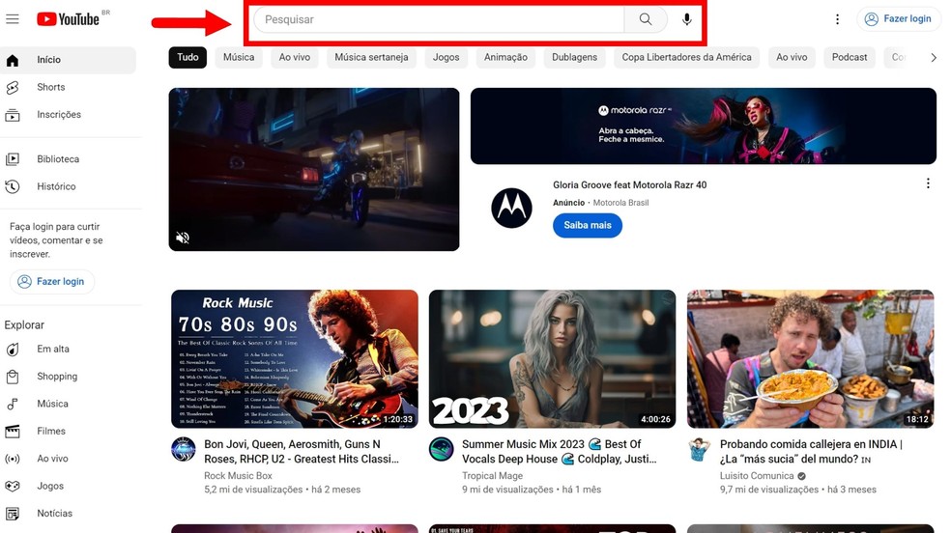Click the Shopping bag icon
951x533 pixels.
click(13, 377)
